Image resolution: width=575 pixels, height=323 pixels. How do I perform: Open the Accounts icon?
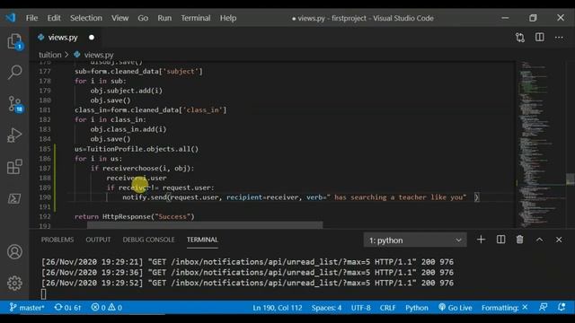pos(14,252)
